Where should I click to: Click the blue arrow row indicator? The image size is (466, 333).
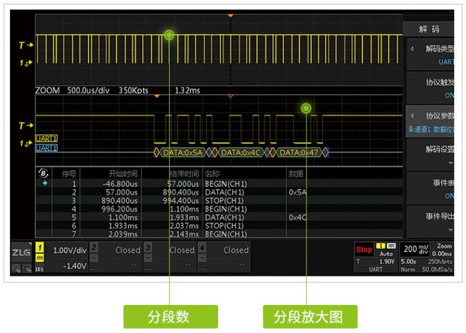click(x=44, y=184)
